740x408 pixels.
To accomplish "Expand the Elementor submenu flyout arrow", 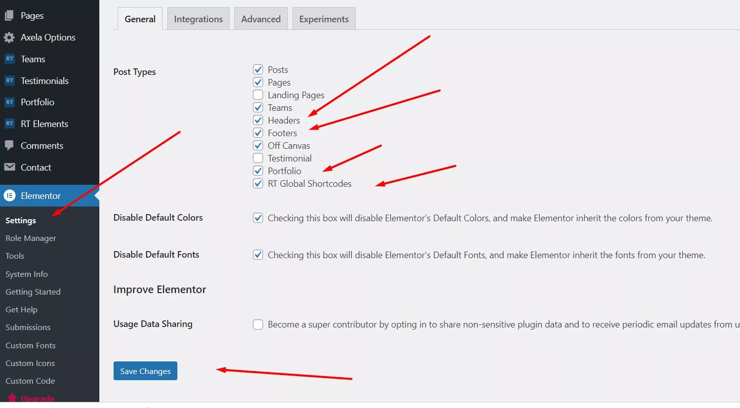I will coord(96,195).
